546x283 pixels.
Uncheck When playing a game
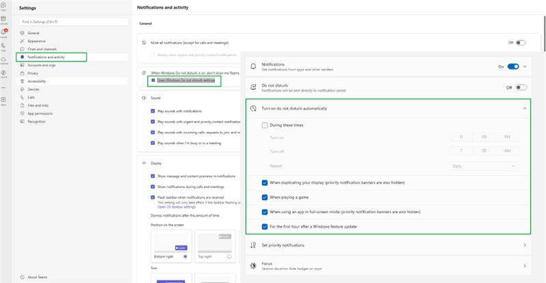coord(265,197)
